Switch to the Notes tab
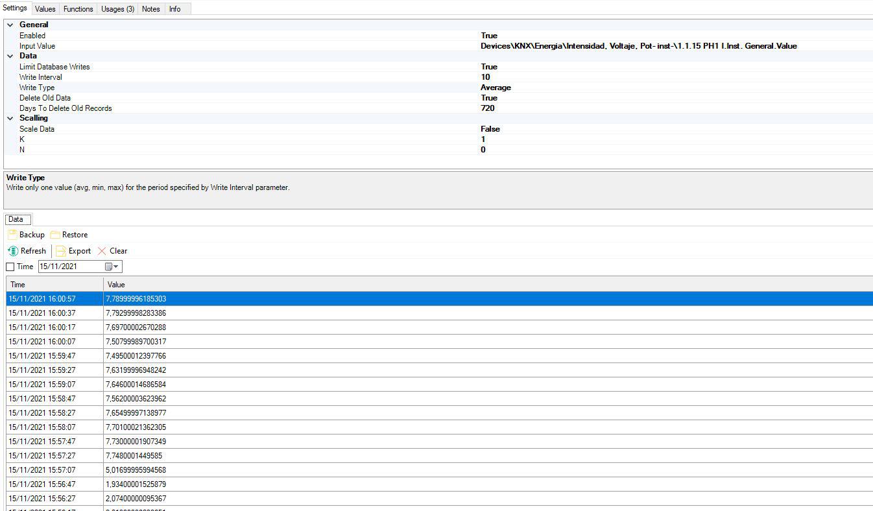 click(150, 9)
